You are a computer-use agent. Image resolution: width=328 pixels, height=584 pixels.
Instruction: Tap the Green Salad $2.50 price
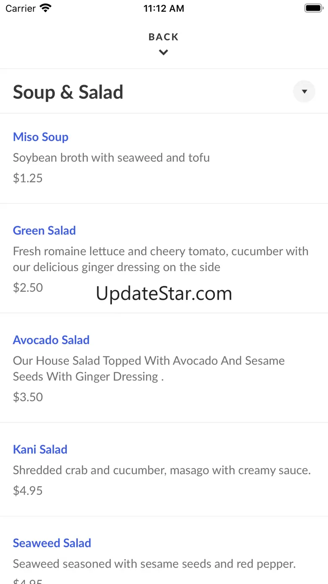click(28, 288)
